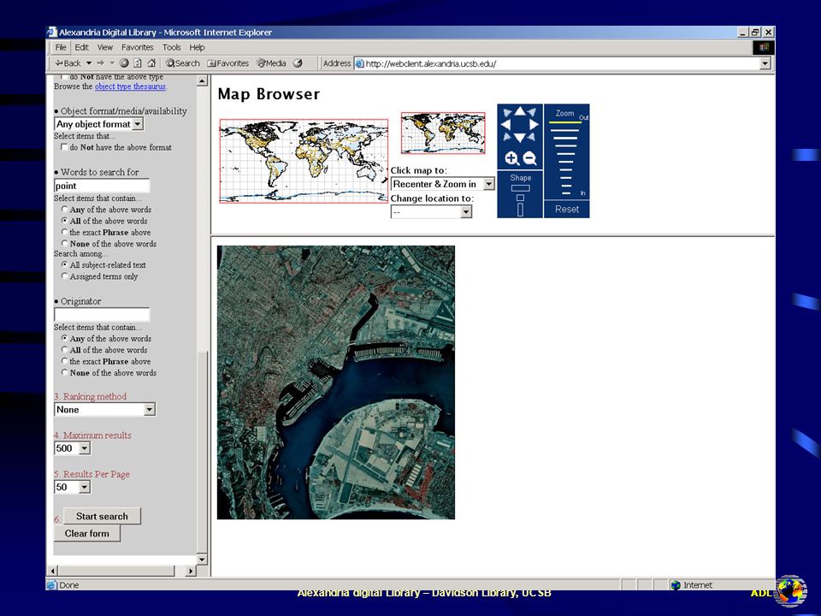Viewport: 821px width, 616px height.
Task: Pan map diagonally up-left
Action: tap(507, 113)
